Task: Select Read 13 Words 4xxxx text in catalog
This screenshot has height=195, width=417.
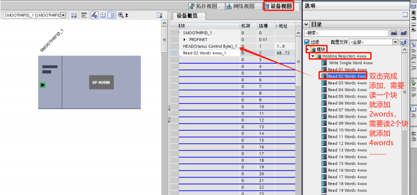Action: coord(347,150)
